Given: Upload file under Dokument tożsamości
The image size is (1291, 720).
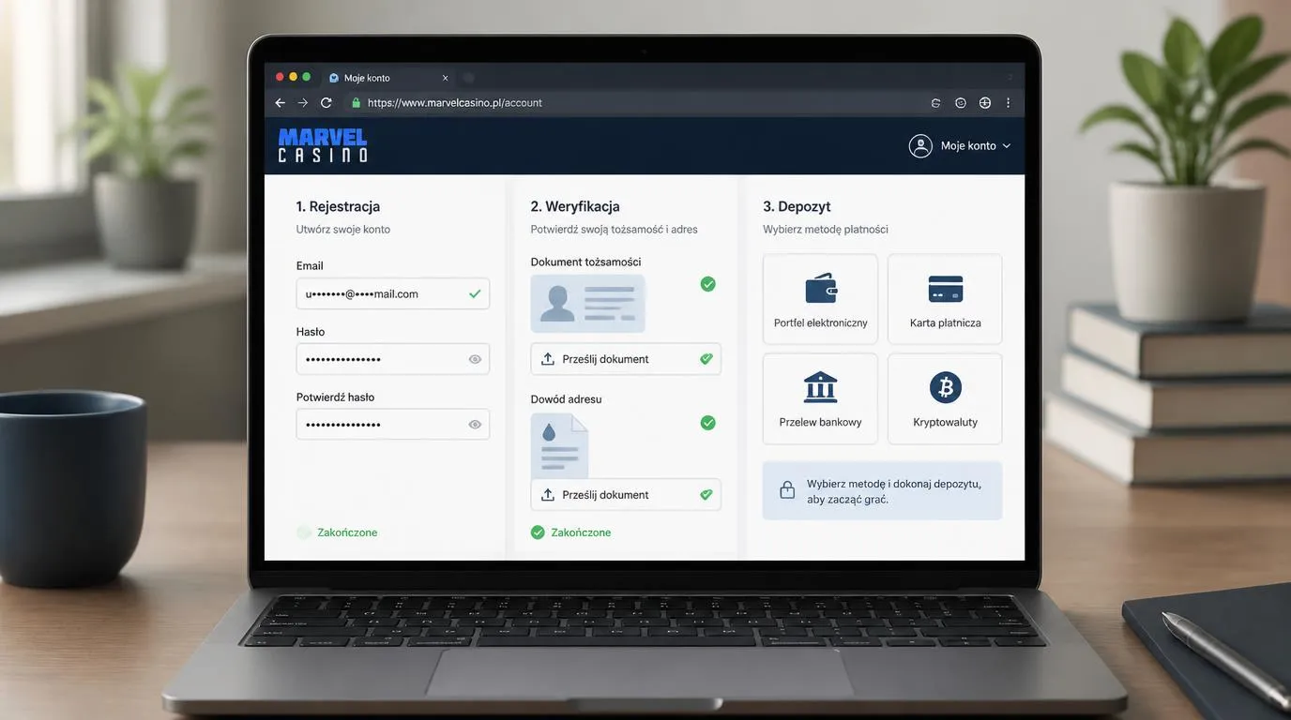Looking at the screenshot, I should 626,359.
